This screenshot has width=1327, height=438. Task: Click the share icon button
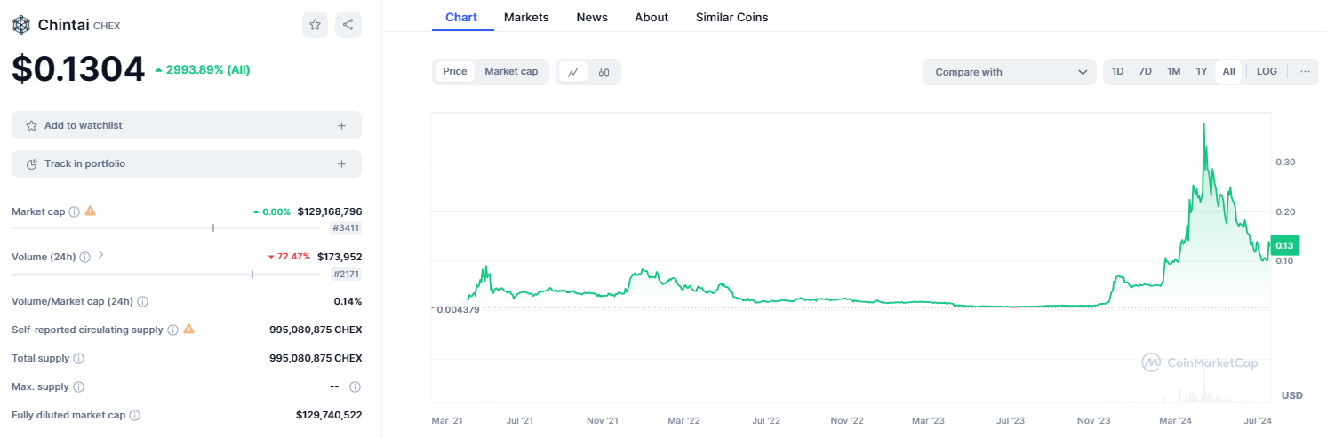pyautogui.click(x=348, y=25)
